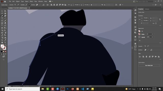This screenshot has width=163, height=91.
Task: Convert anchor to corner in control bar
Action: click(x=15, y=5)
